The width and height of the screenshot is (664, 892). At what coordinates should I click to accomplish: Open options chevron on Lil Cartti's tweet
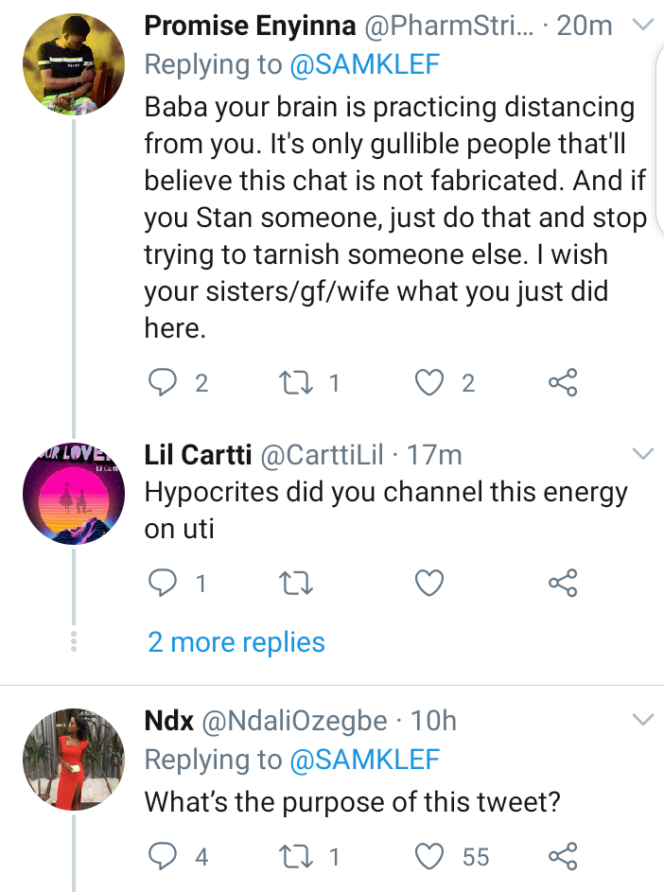click(x=643, y=454)
